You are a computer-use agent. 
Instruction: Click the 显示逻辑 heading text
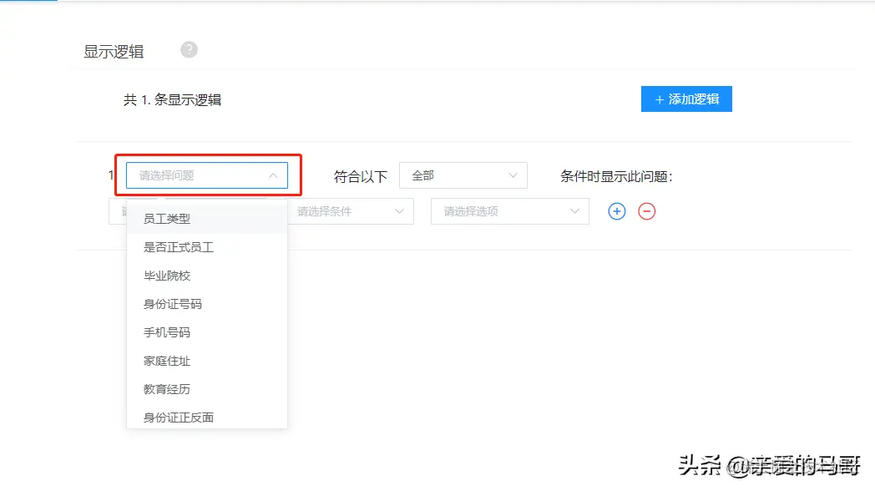[x=112, y=51]
